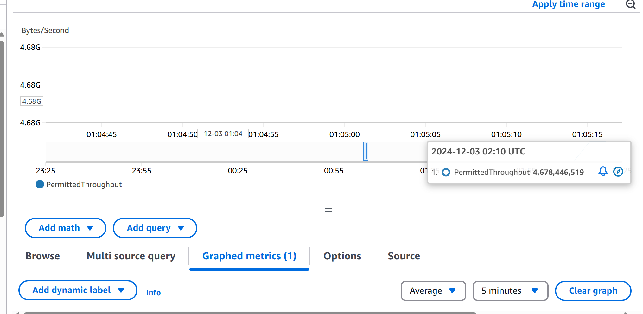643x314 pixels.
Task: Click the mini timeline selection marker
Action: (x=366, y=151)
